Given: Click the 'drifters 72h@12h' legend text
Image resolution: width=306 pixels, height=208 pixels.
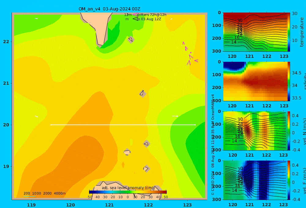Looking at the screenshot, I should click(151, 15).
